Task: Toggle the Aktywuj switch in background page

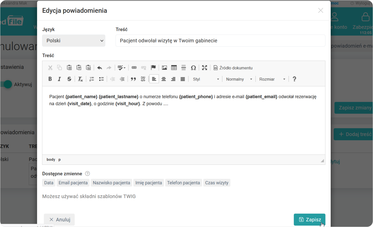Action: 6,84
